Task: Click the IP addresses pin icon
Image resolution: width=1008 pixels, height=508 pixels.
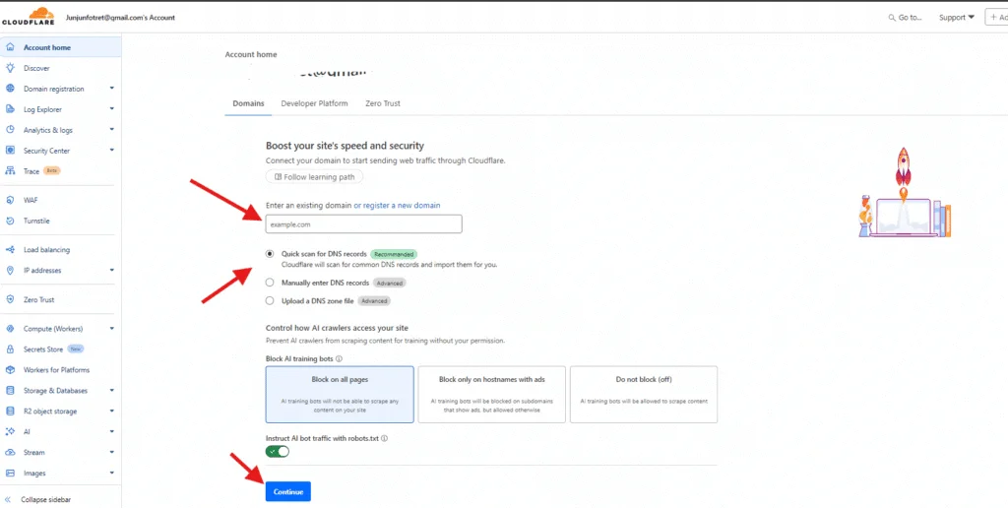Action: point(10,270)
